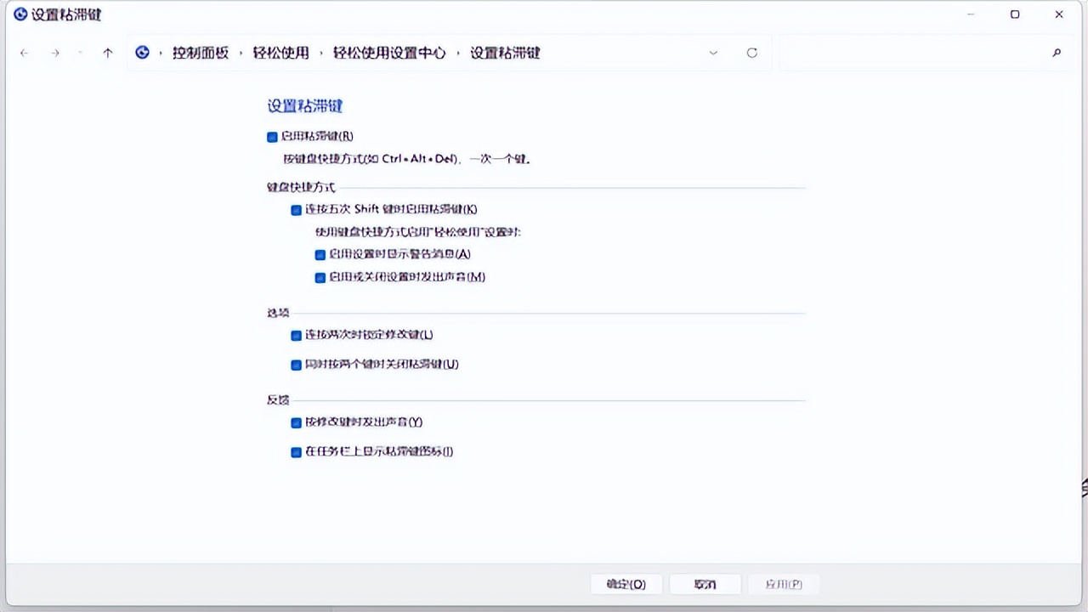The height and width of the screenshot is (612, 1088).
Task: Uncheck 启用设置时显示警告消息
Action: point(319,254)
